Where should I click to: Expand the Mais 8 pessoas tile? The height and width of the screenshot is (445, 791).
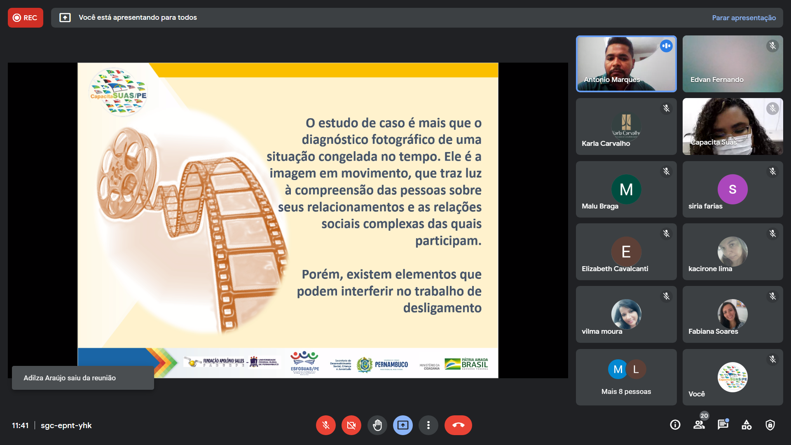click(x=626, y=377)
